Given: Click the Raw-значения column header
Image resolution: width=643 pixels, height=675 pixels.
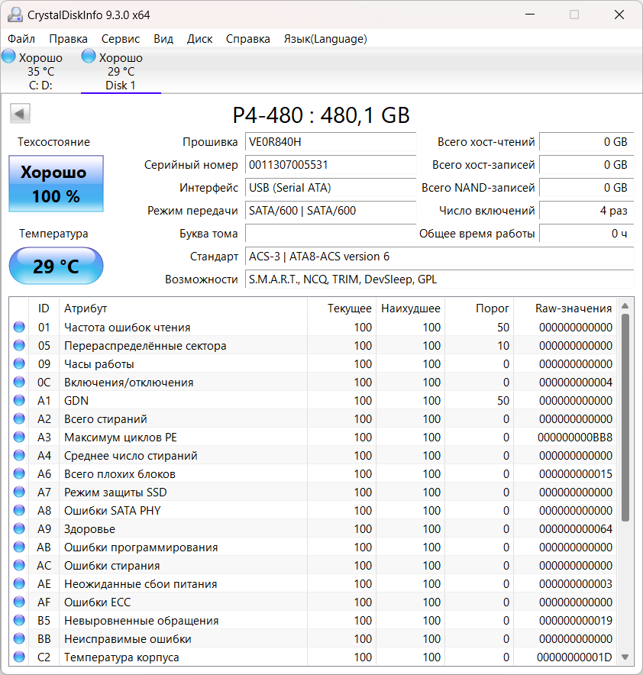Looking at the screenshot, I should click(565, 308).
